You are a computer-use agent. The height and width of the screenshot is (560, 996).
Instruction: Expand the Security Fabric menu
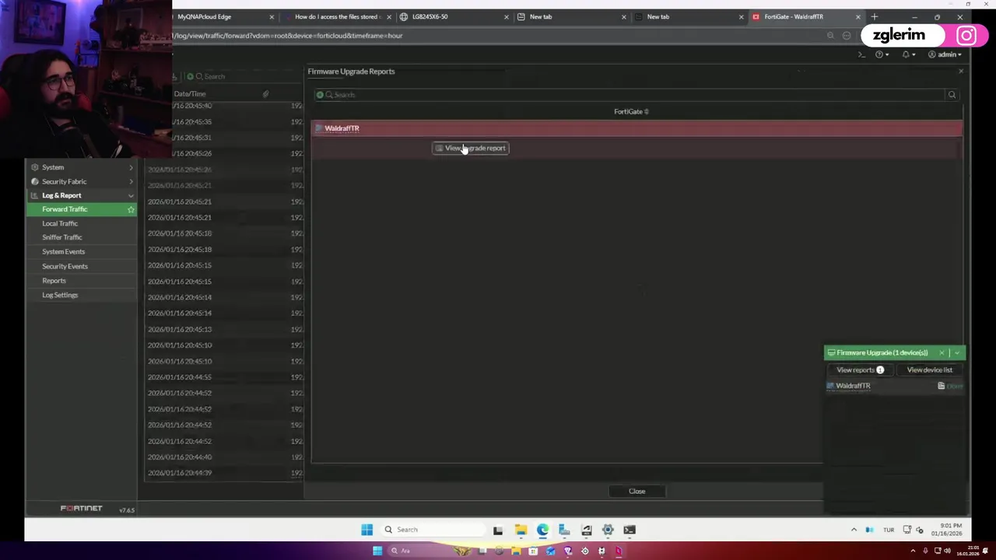click(x=82, y=181)
